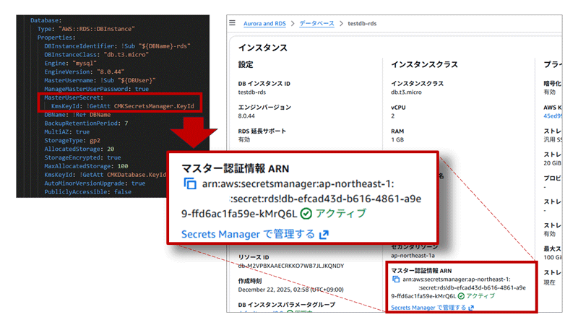Select the 1 GB RAM value
The width and height of the screenshot is (578, 325).
click(397, 139)
